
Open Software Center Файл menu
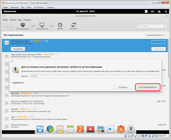coord(5,20)
